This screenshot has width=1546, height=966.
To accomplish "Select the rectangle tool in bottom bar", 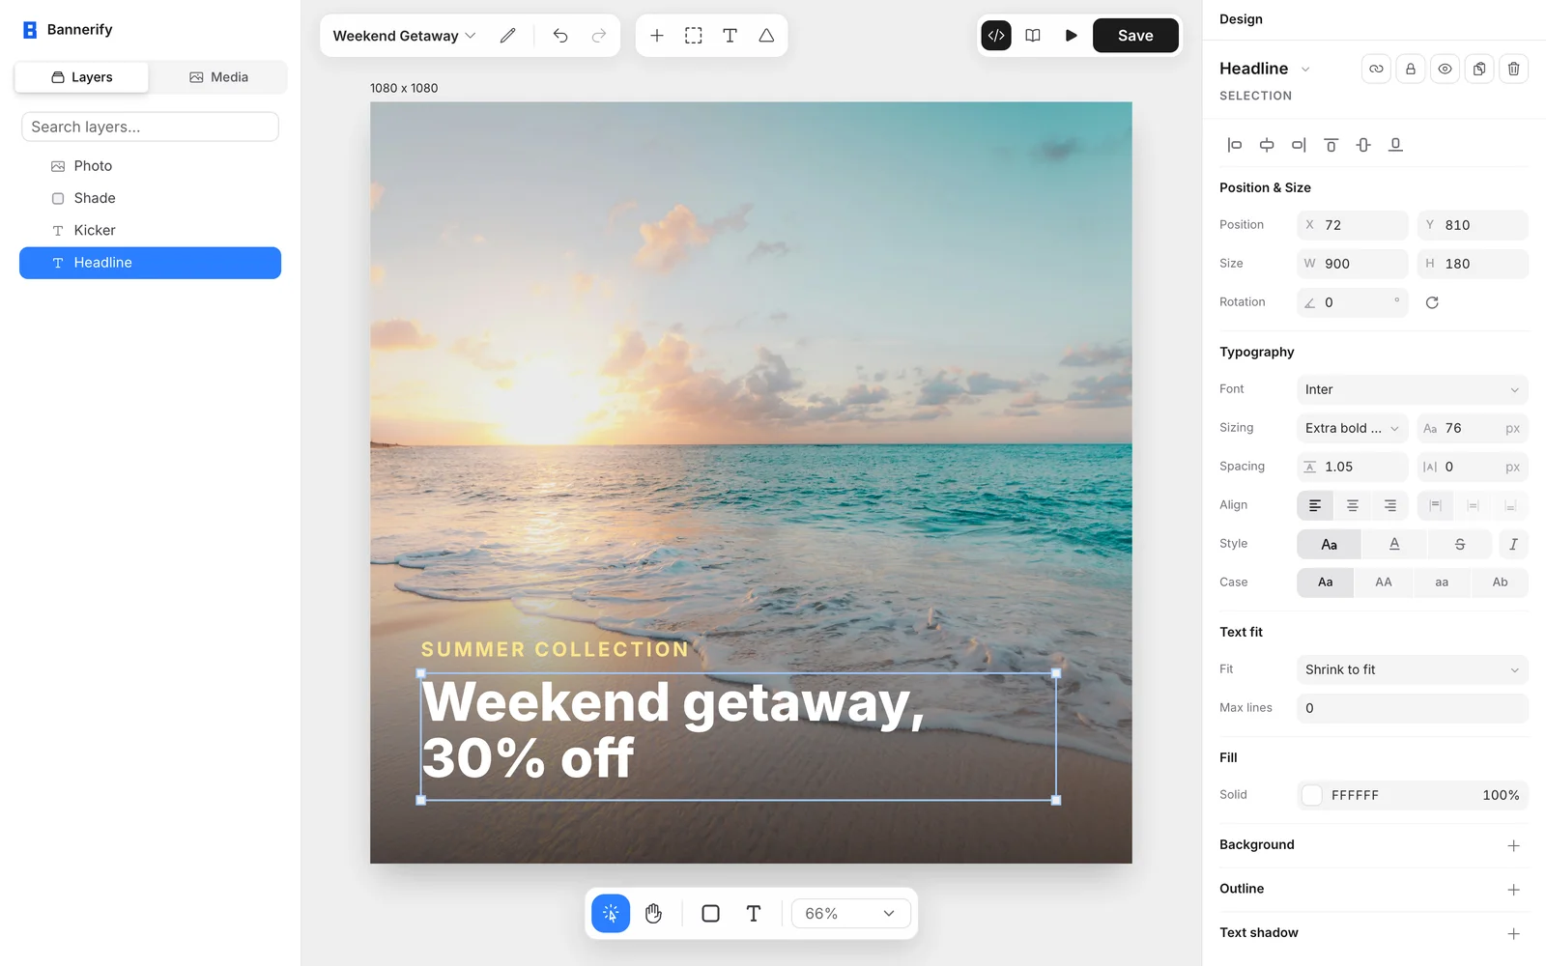I will [x=710, y=913].
